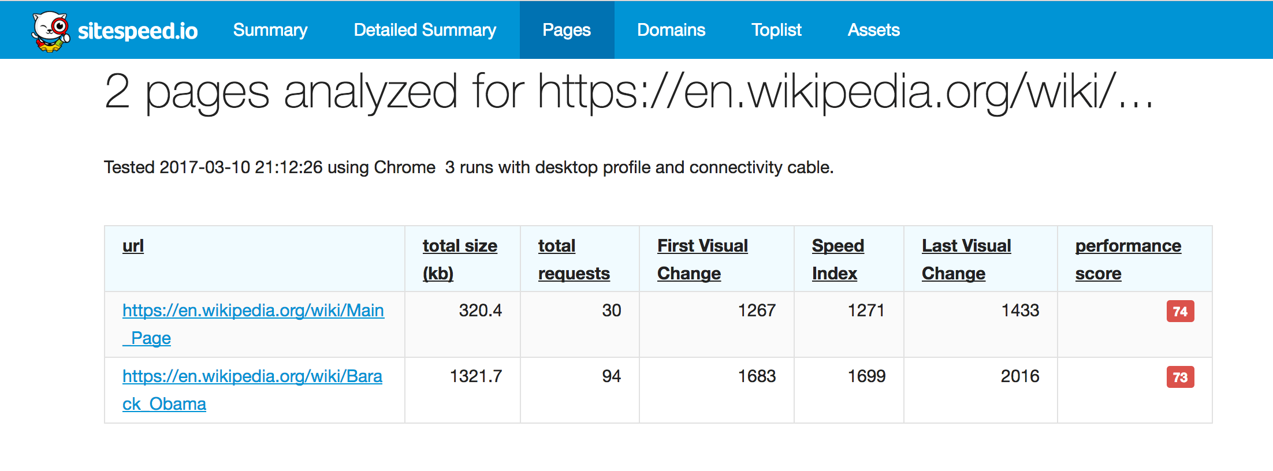Click the 94 total requests value

pyautogui.click(x=612, y=376)
